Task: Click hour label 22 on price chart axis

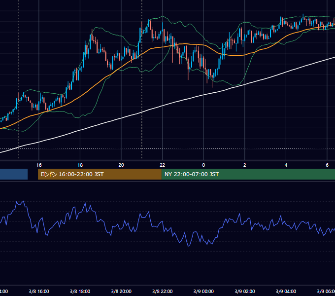Action: tap(163, 165)
